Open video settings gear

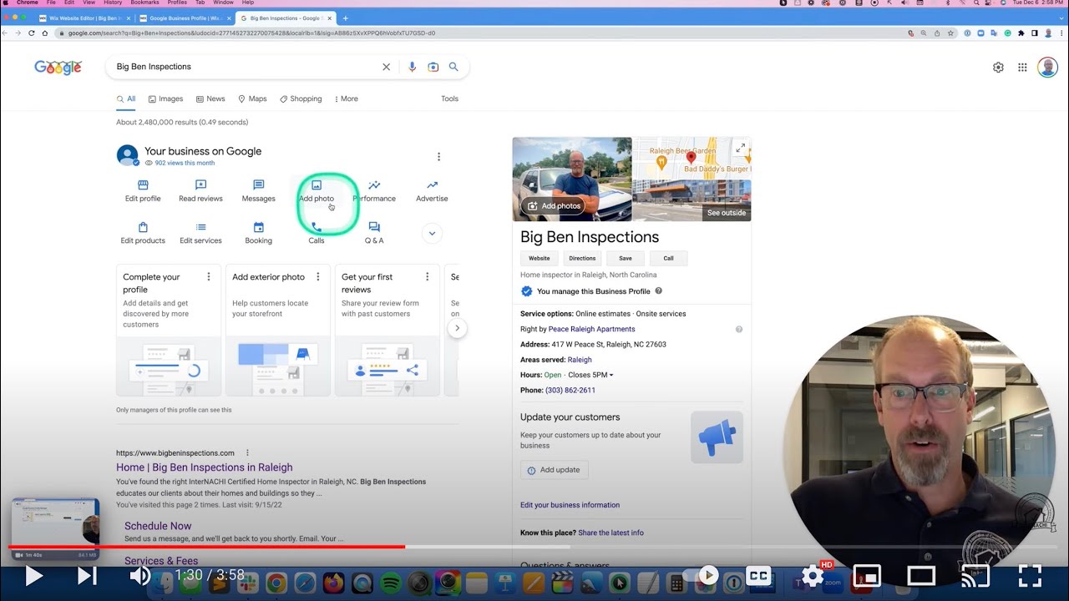813,576
